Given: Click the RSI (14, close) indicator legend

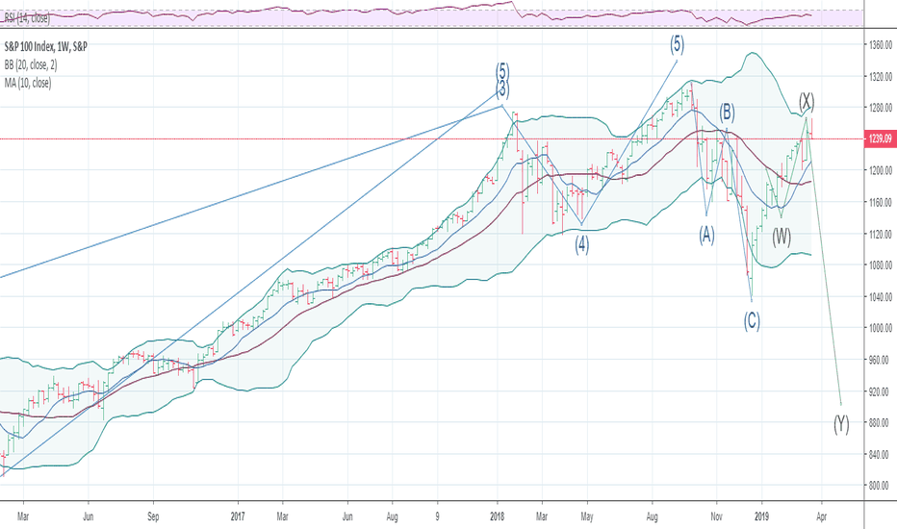Looking at the screenshot, I should click(27, 18).
